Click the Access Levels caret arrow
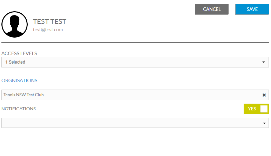Screen dimensions: 271x156 point(264,62)
